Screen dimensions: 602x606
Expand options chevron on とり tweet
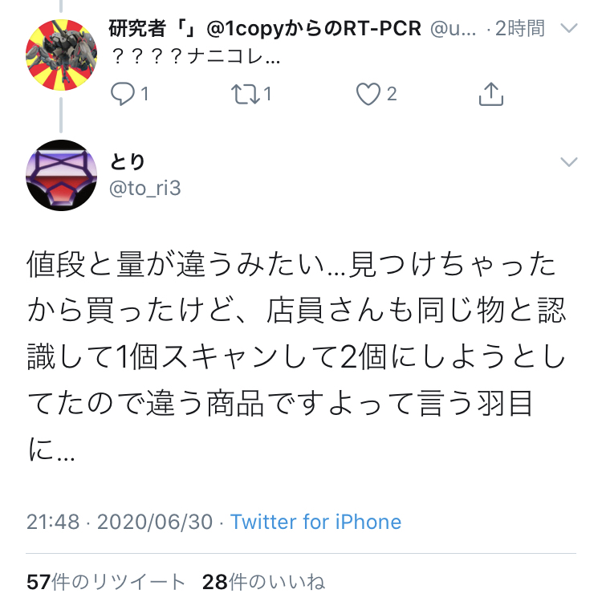pos(569,161)
